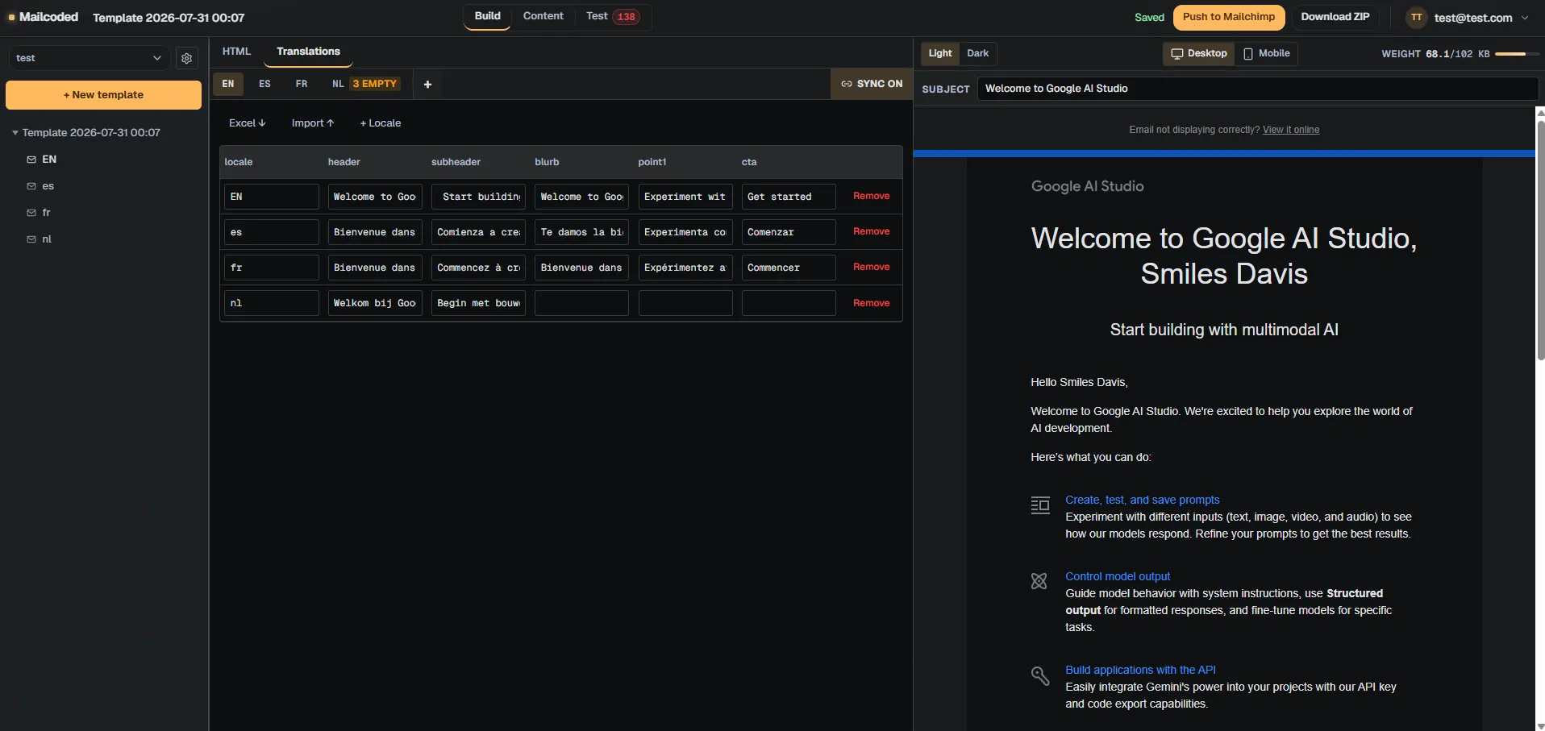Click the envelope icon beside EN template
The width and height of the screenshot is (1545, 731).
(x=31, y=160)
